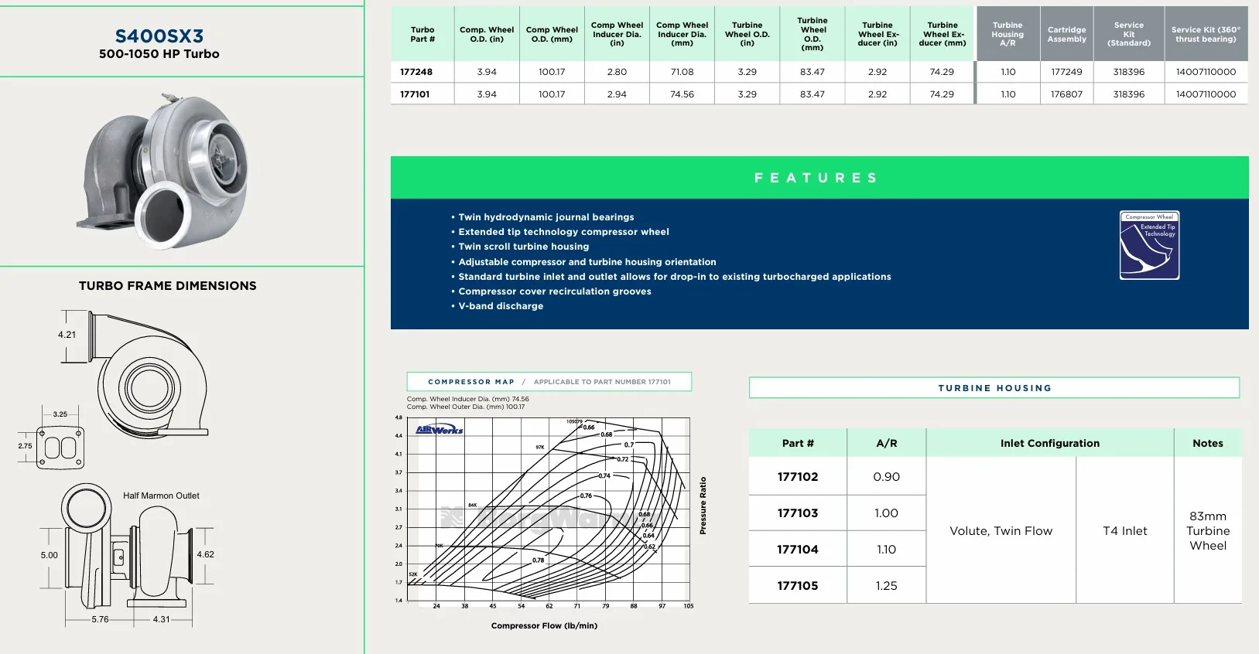Click the A/R value 0.90
The width and height of the screenshot is (1259, 654).
tap(887, 477)
